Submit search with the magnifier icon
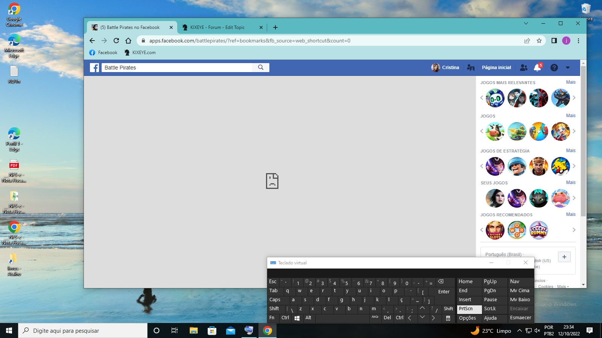This screenshot has height=338, width=602. [261, 68]
